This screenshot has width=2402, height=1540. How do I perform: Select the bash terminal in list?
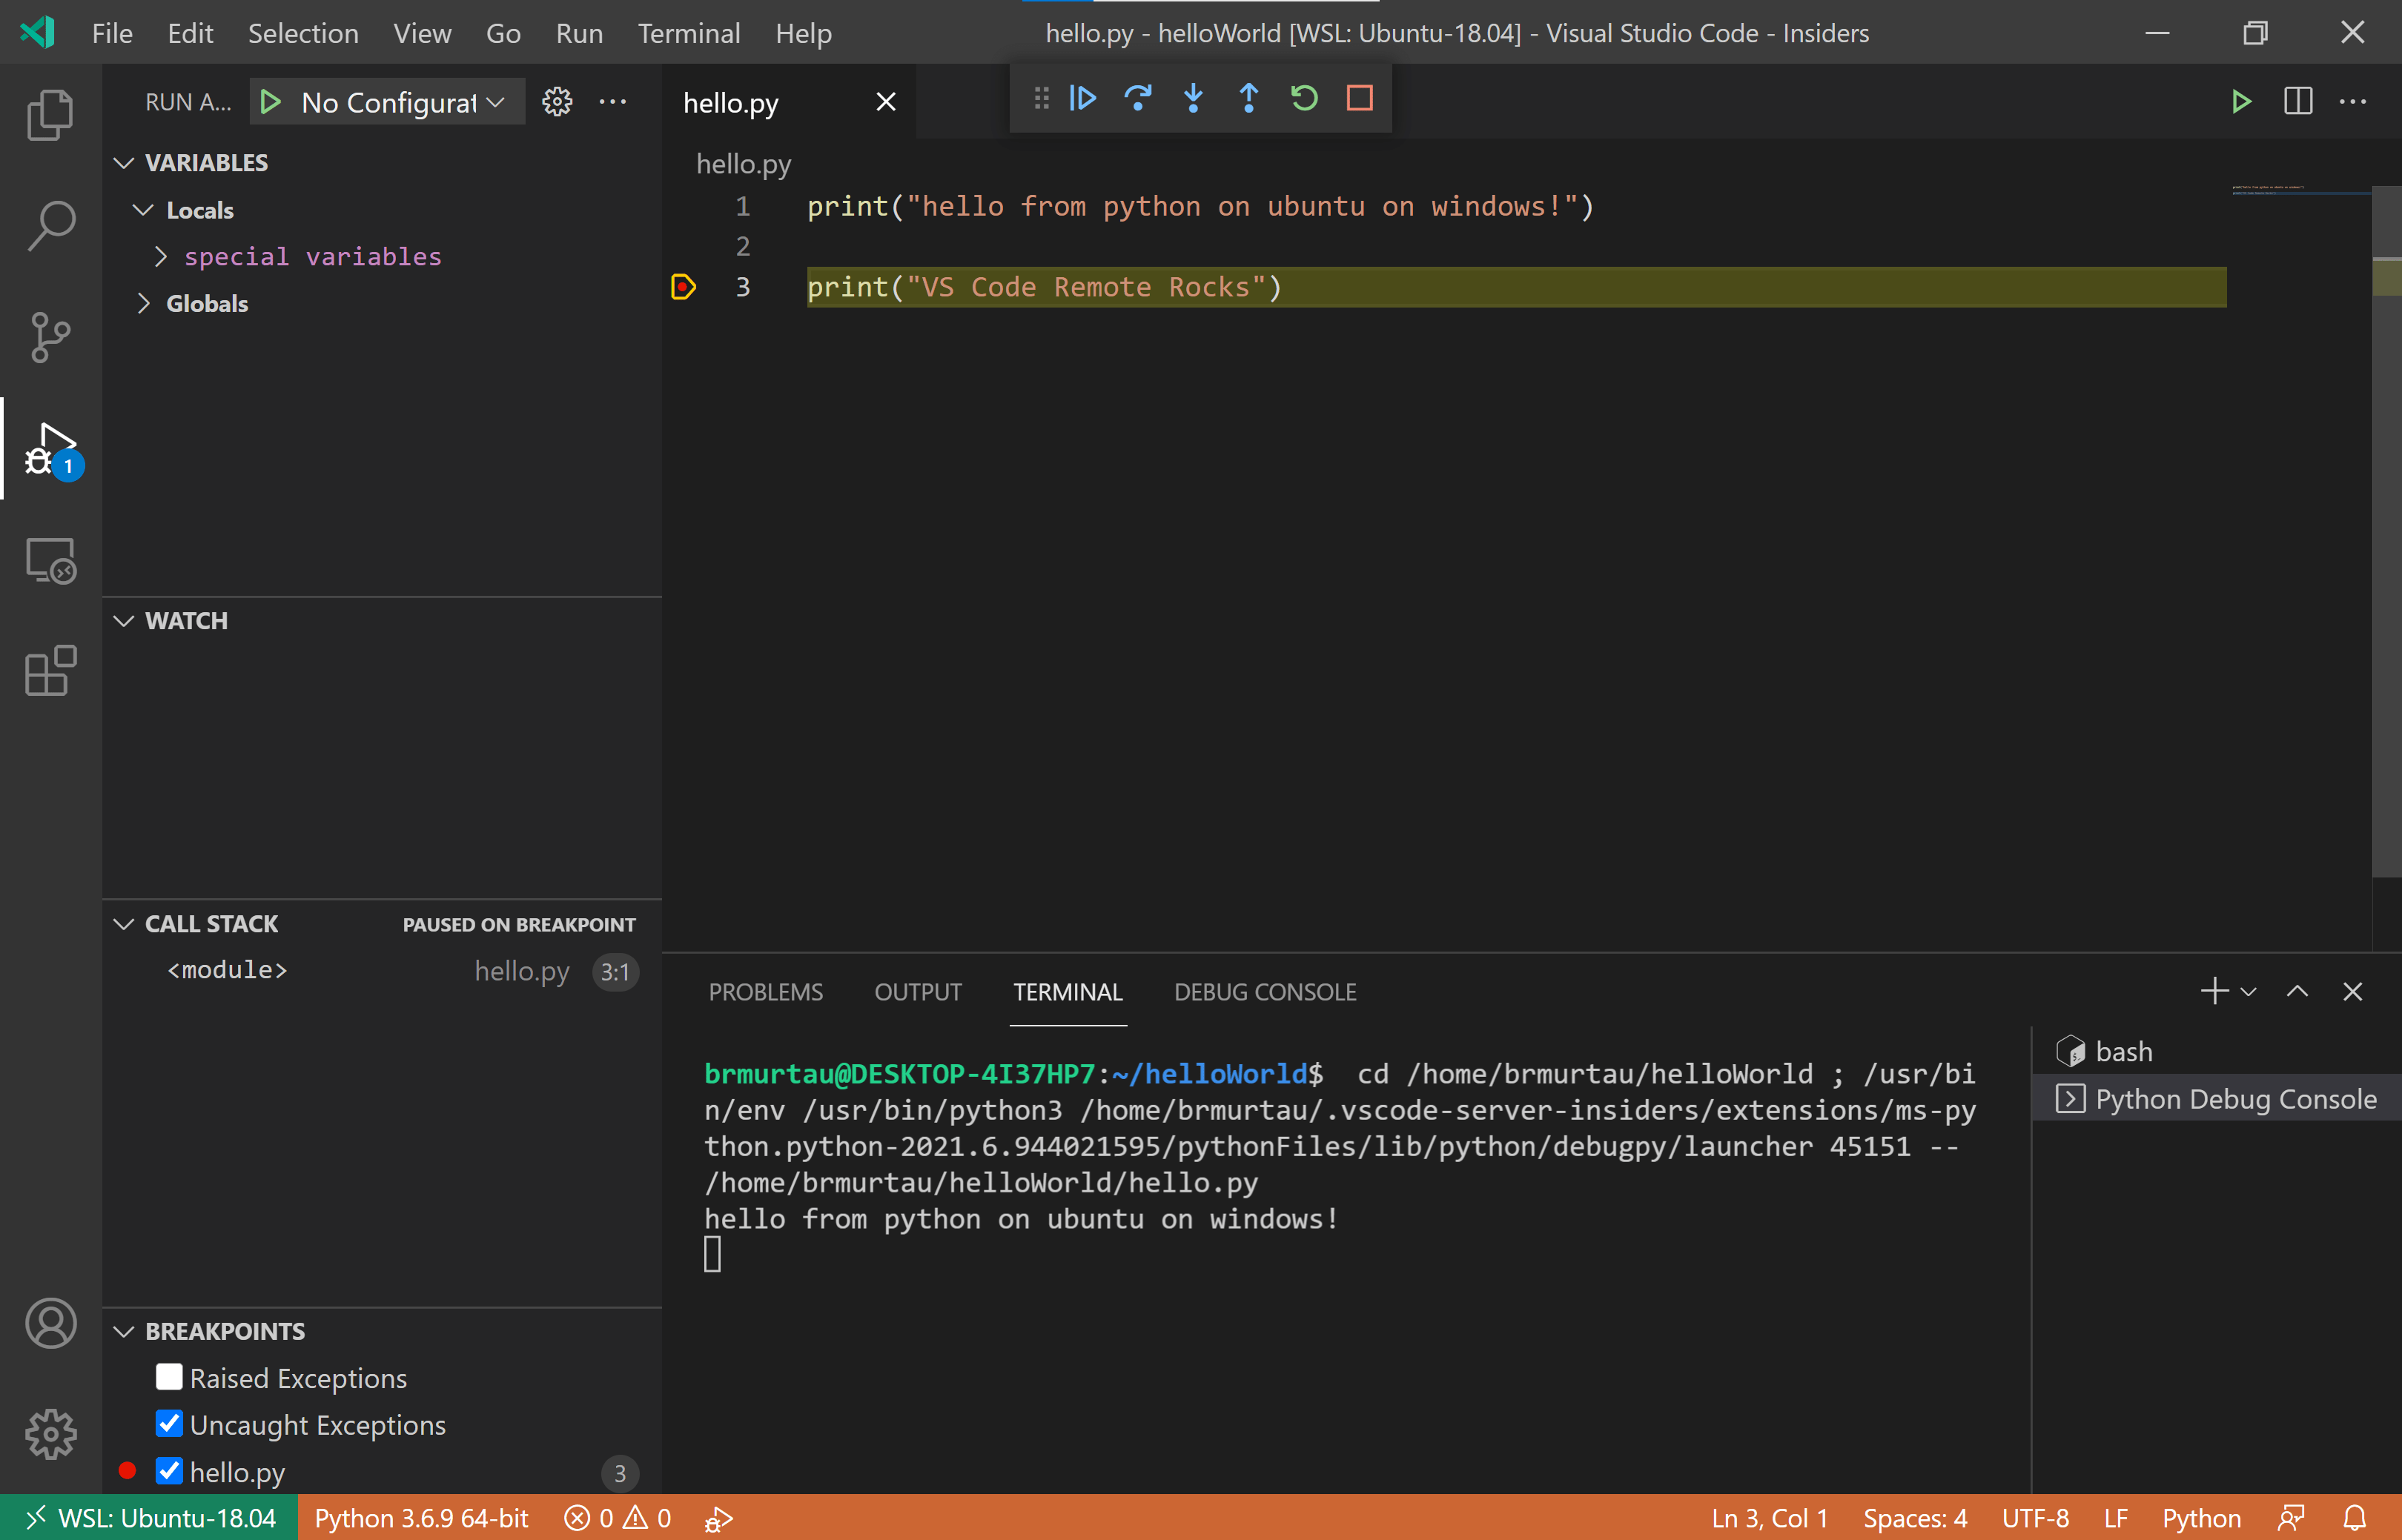click(2123, 1052)
